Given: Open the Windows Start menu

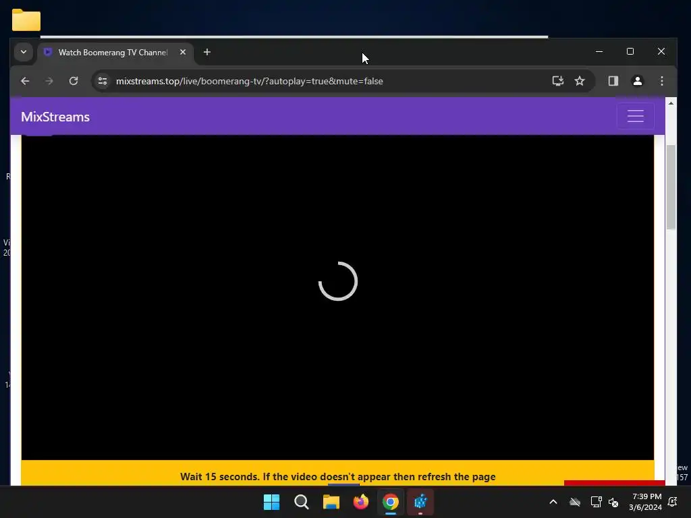Looking at the screenshot, I should [271, 502].
